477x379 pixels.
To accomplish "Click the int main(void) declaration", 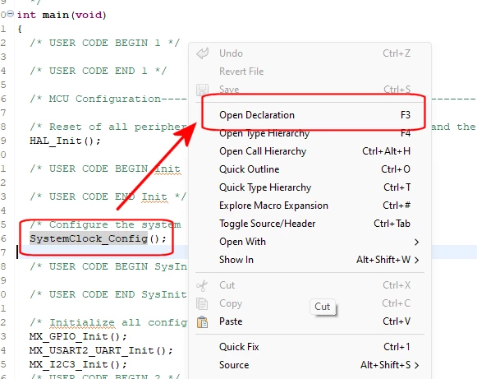I will 62,15.
